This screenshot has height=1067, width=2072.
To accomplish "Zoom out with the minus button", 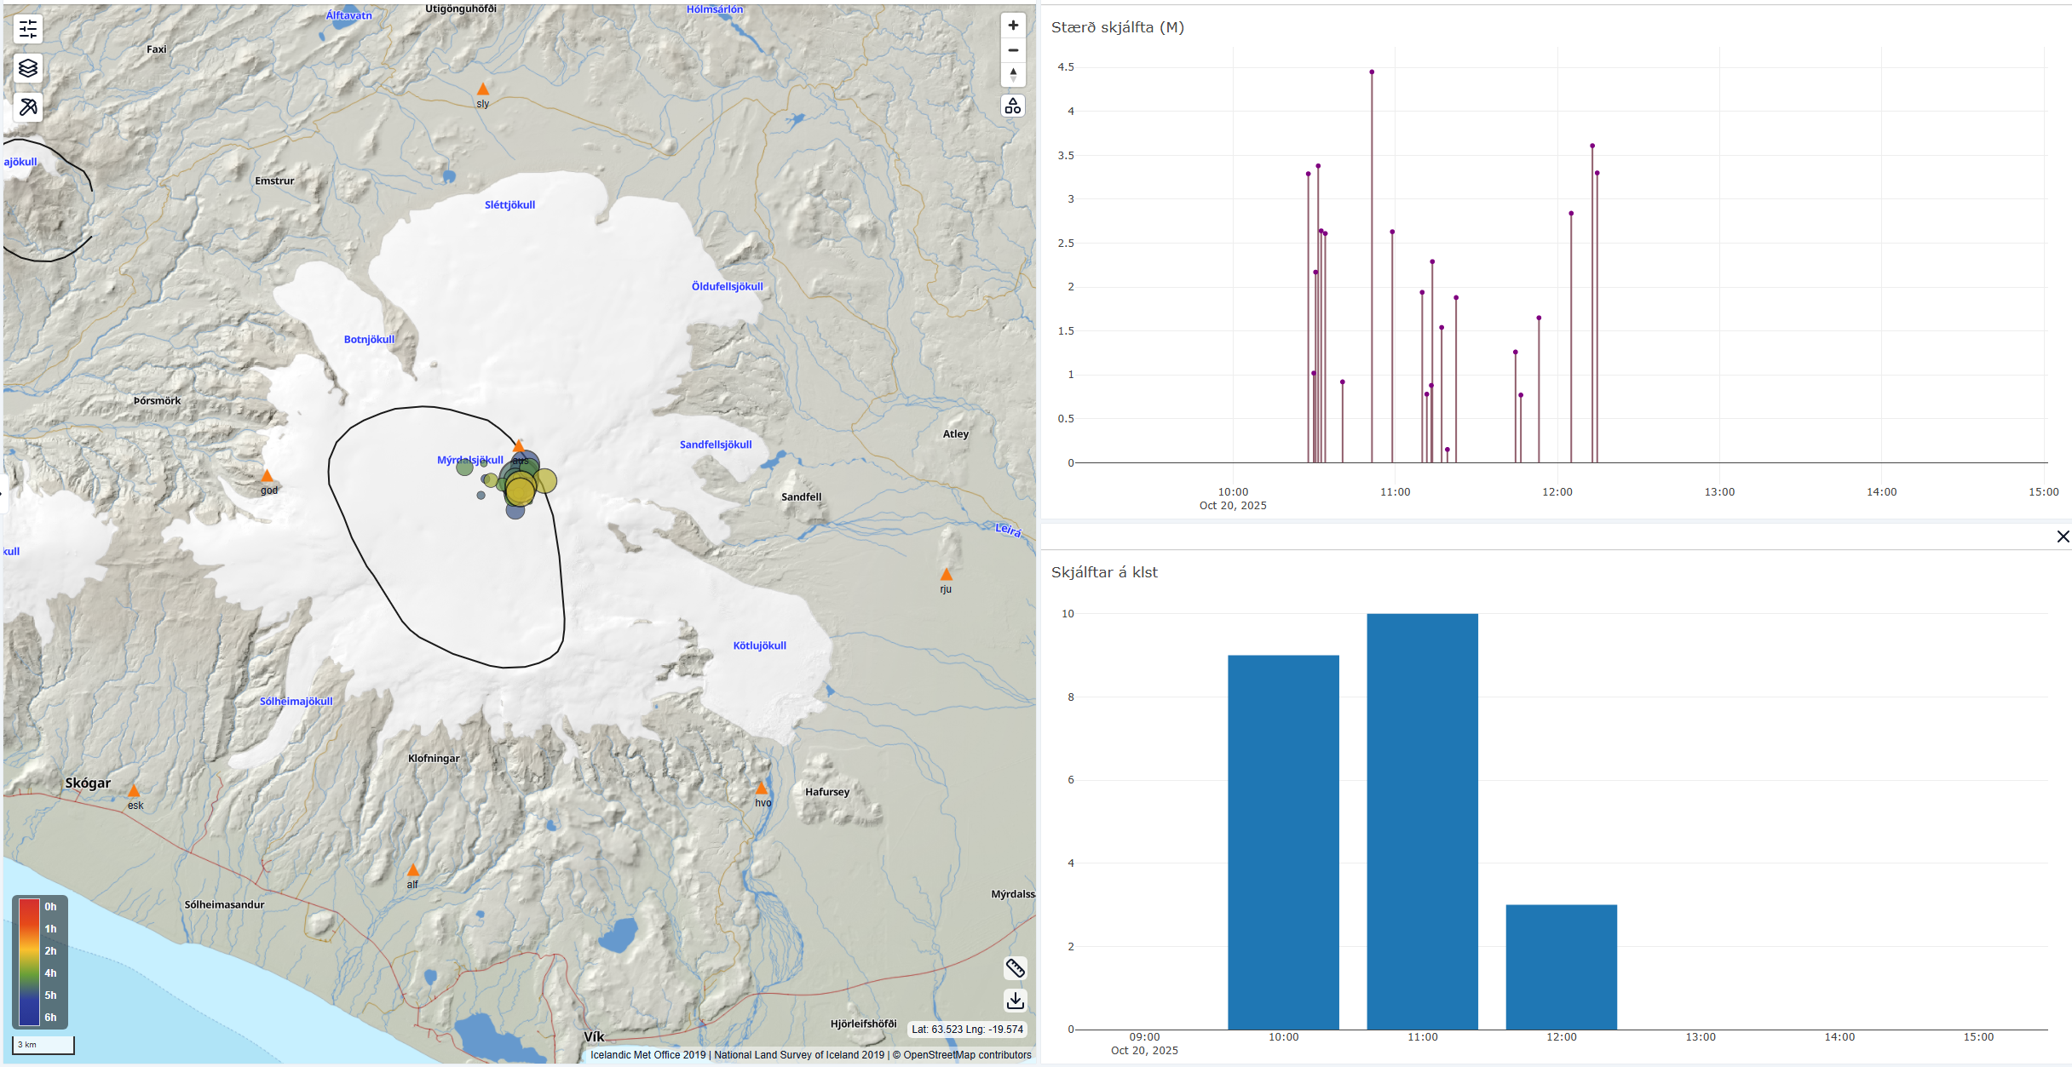I will (x=1013, y=50).
